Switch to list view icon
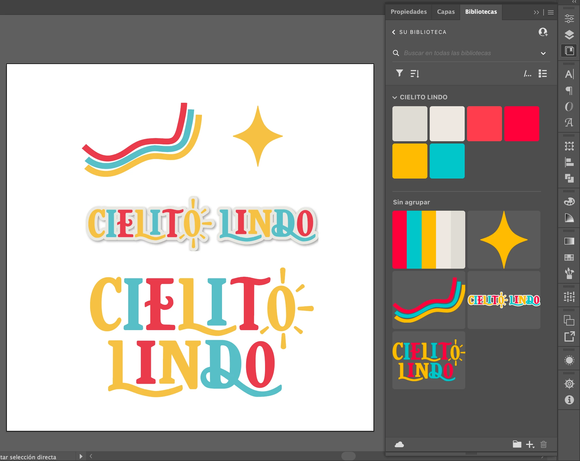Viewport: 580px width, 461px height. click(x=542, y=73)
